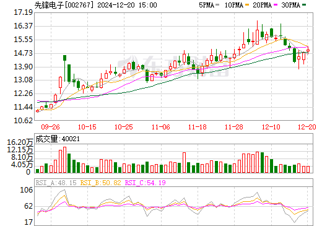
Task: Select the 11-28 date label
Action: pos(234,127)
